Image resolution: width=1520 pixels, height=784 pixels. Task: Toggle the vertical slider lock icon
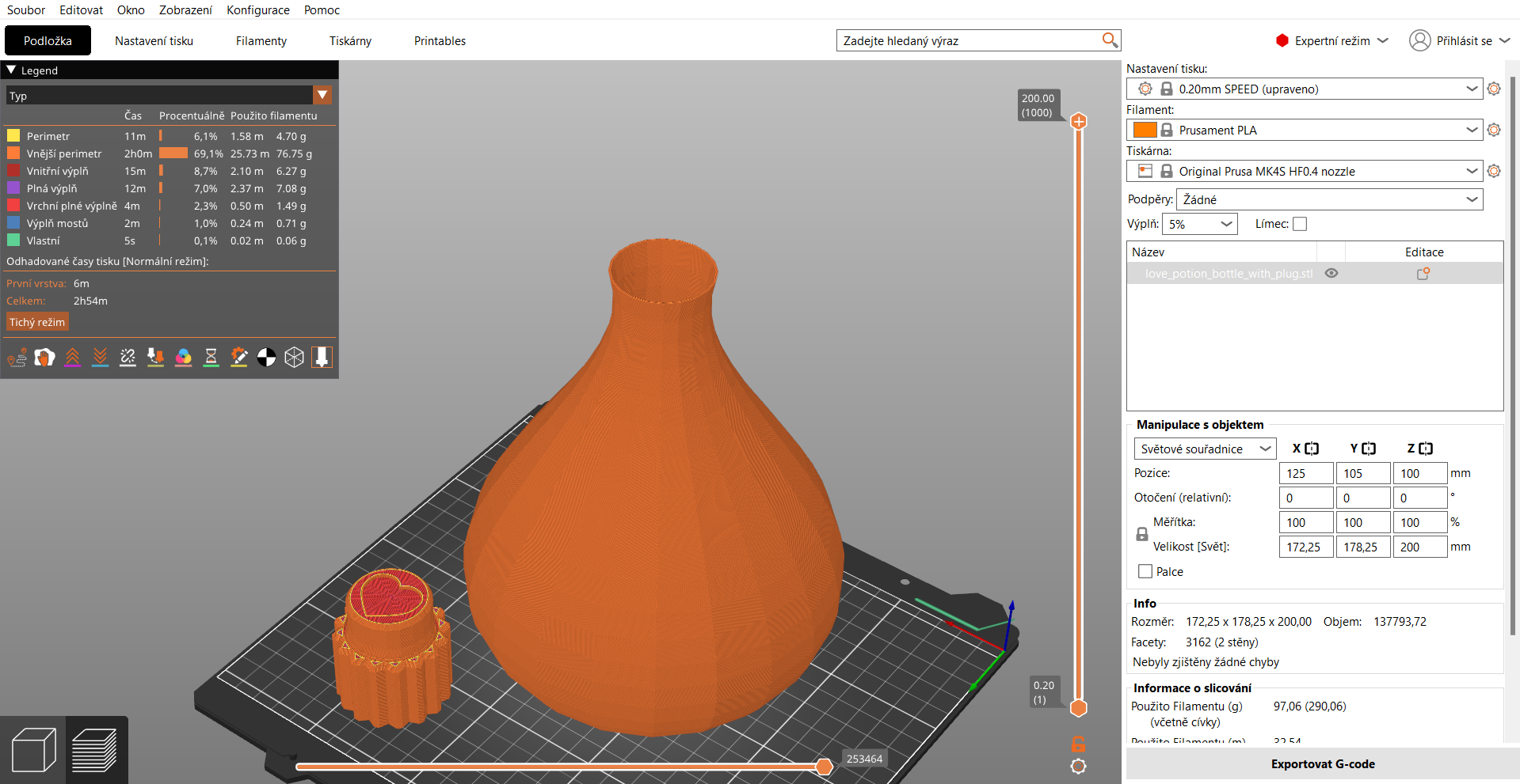pyautogui.click(x=1078, y=744)
